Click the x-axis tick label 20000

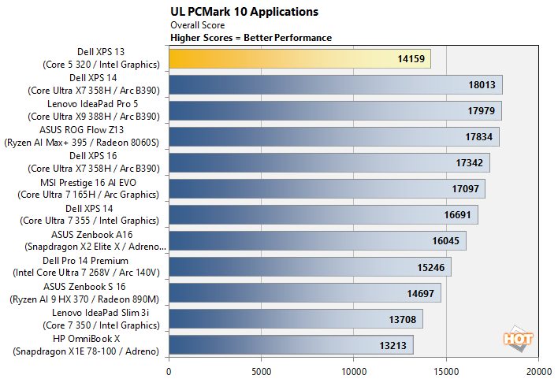click(539, 372)
